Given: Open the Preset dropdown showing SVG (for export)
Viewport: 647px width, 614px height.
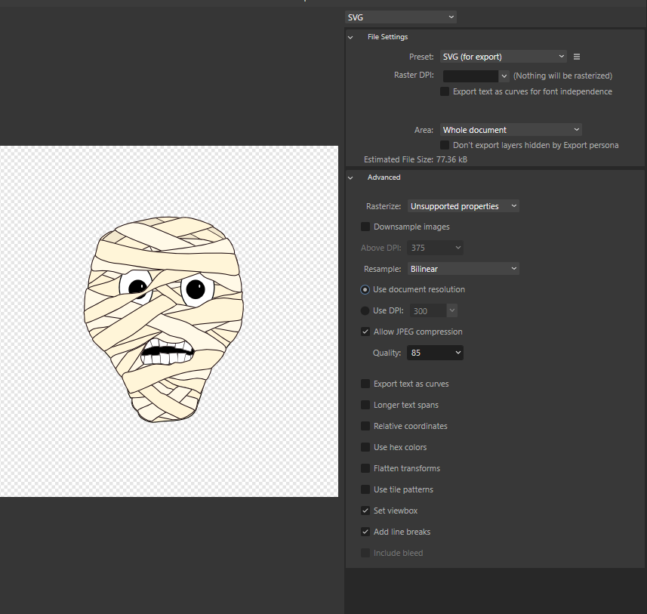Looking at the screenshot, I should pos(504,57).
